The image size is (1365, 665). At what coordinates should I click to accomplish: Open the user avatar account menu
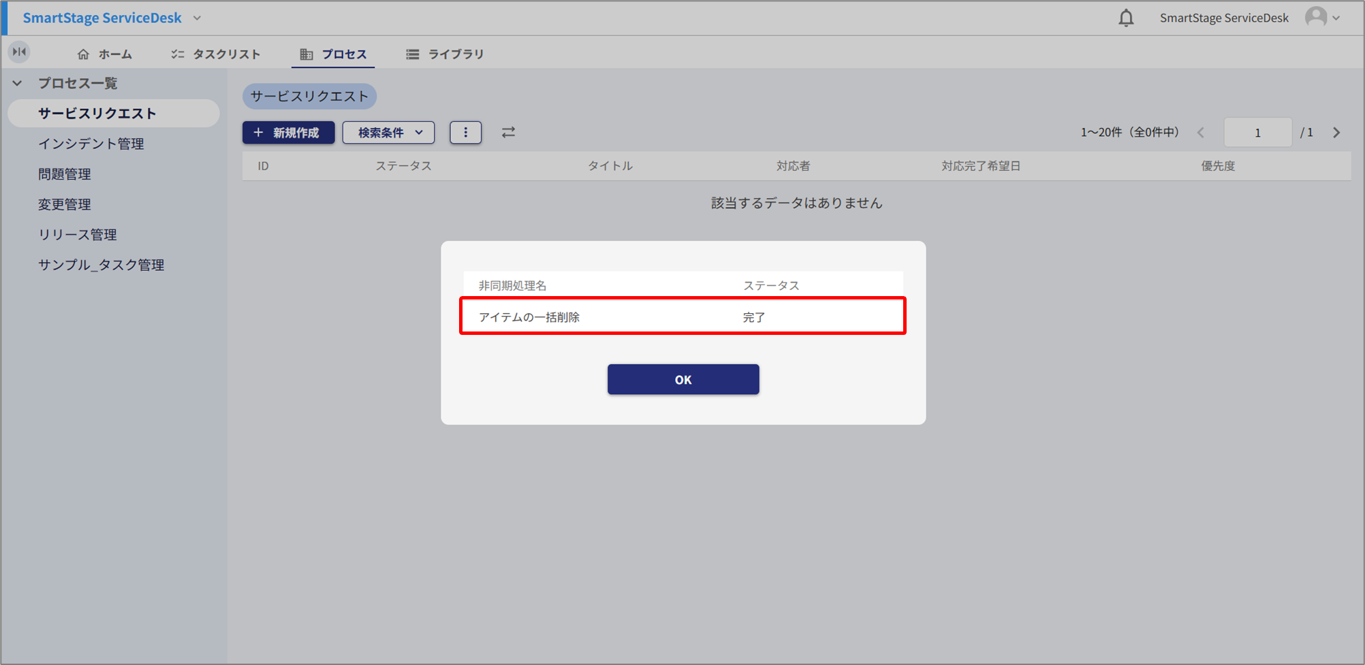1321,18
